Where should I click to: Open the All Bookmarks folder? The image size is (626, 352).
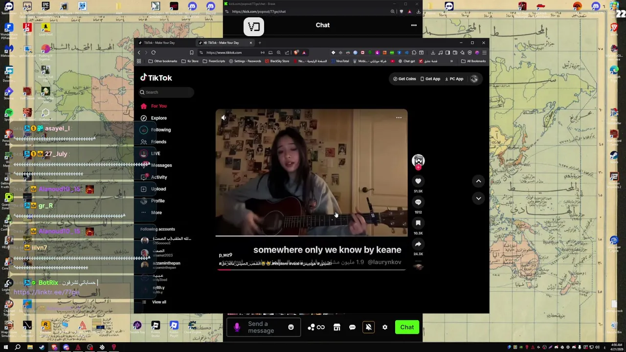[473, 61]
